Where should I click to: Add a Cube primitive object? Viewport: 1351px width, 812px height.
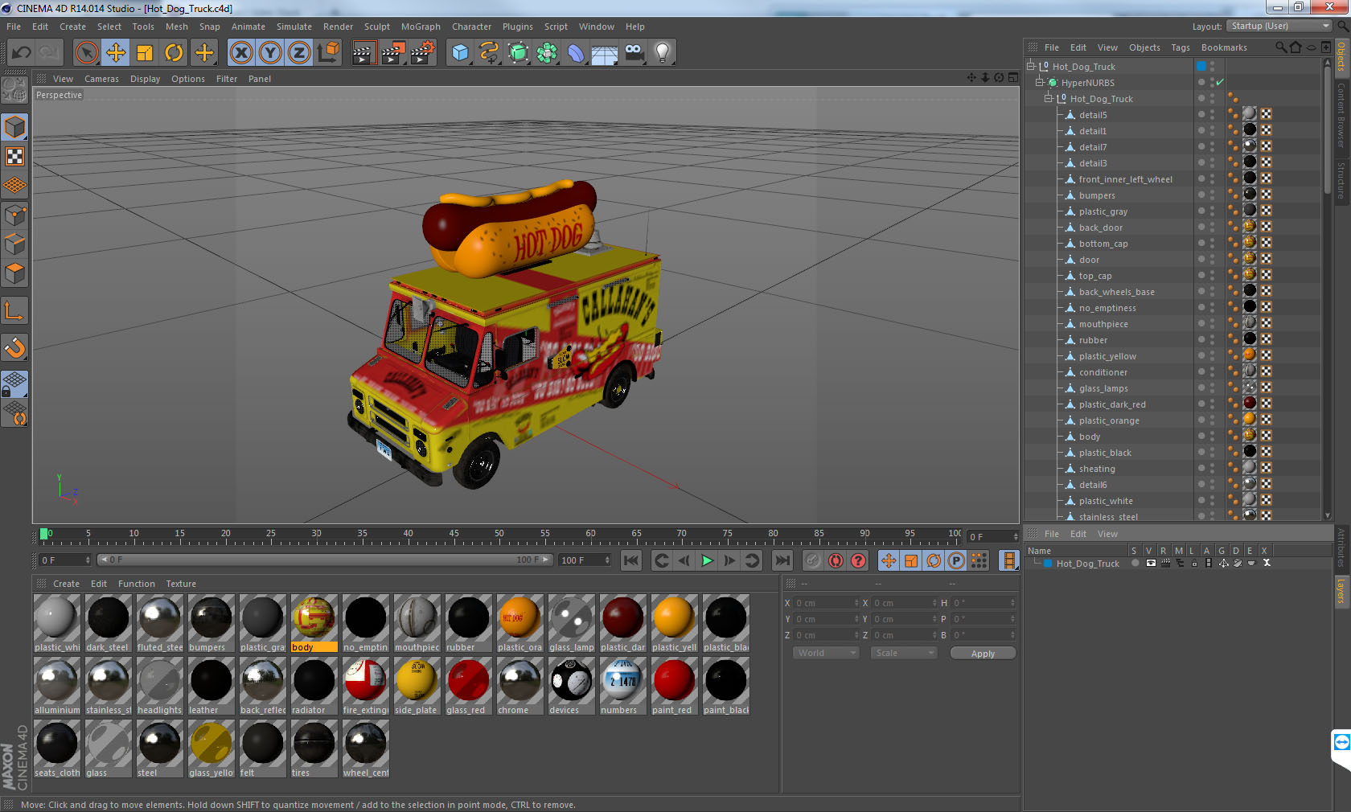tap(460, 53)
